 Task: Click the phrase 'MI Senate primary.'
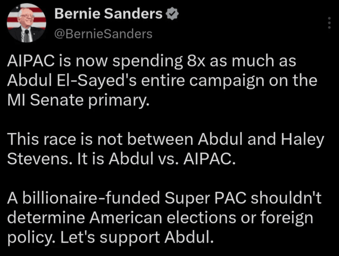point(78,101)
